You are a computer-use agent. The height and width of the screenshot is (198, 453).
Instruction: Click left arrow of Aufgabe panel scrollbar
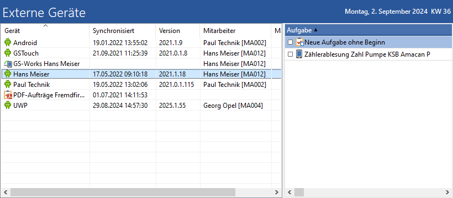tap(290, 192)
